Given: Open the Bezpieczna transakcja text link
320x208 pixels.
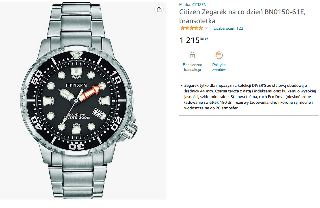Looking at the screenshot, I should [x=192, y=67].
